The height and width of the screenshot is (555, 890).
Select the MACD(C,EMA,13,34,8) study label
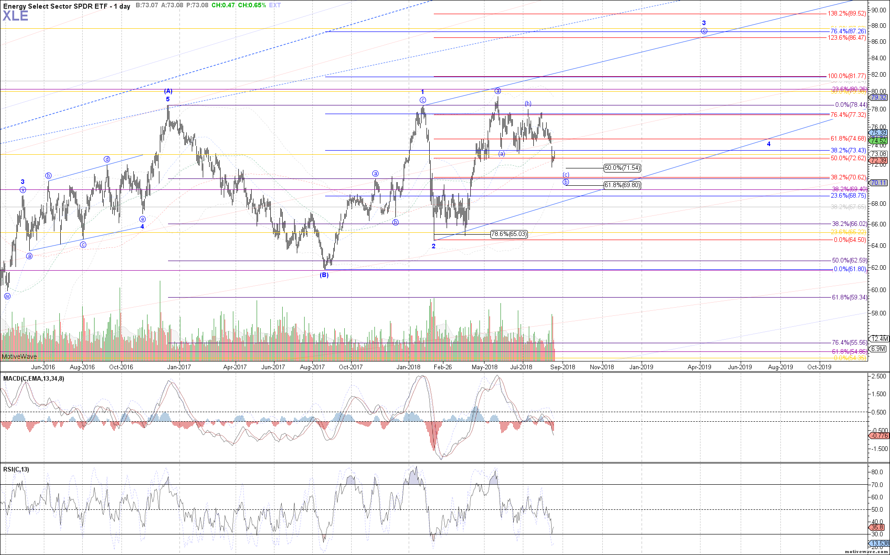[34, 378]
